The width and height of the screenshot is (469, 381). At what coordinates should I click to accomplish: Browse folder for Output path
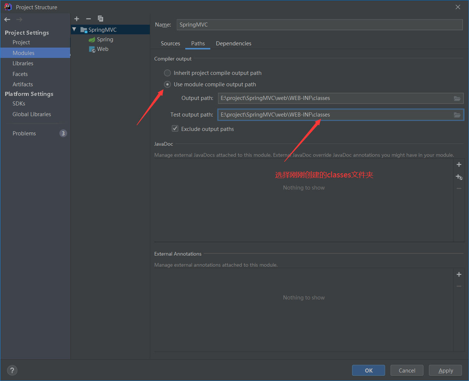457,98
